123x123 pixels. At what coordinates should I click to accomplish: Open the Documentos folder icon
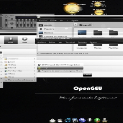(98, 33)
